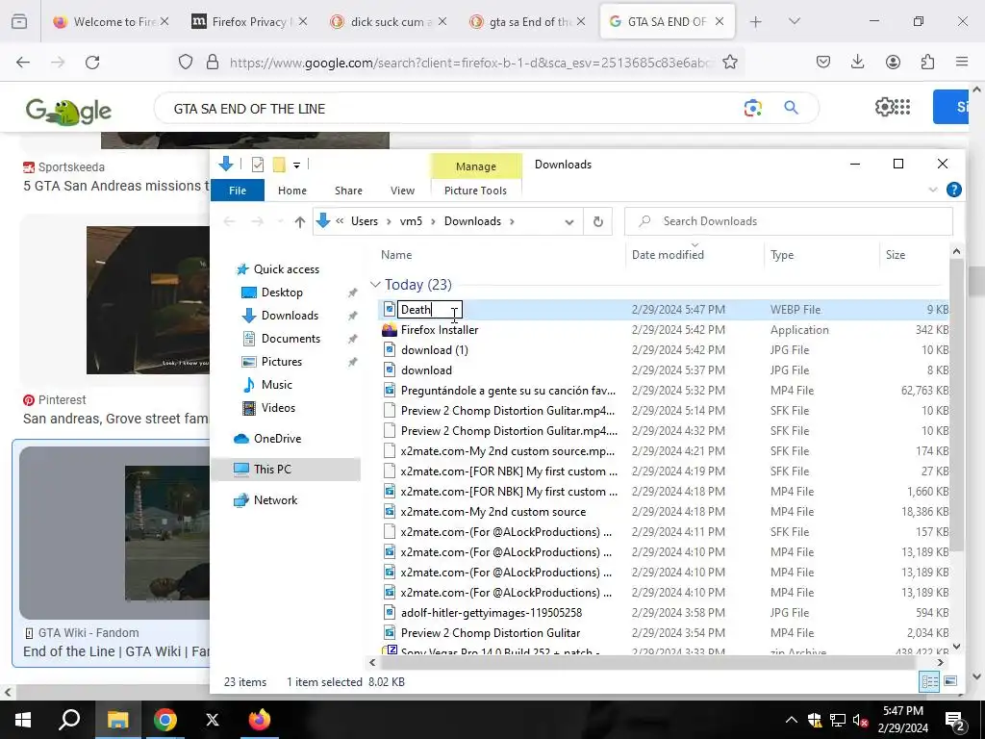Click Explorer's Up one level arrow
Screen dimensions: 985x739
click(300, 221)
